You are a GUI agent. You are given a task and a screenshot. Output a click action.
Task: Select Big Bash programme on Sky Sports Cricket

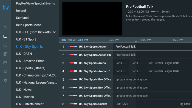[185, 104]
